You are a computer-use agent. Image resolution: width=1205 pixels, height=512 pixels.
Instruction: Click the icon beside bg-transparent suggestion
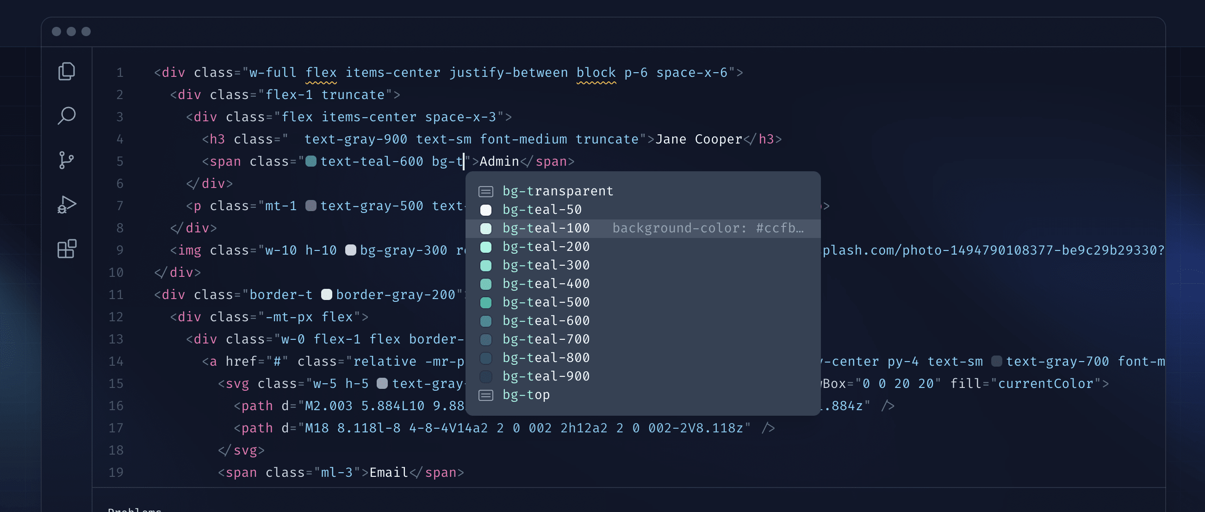(486, 191)
